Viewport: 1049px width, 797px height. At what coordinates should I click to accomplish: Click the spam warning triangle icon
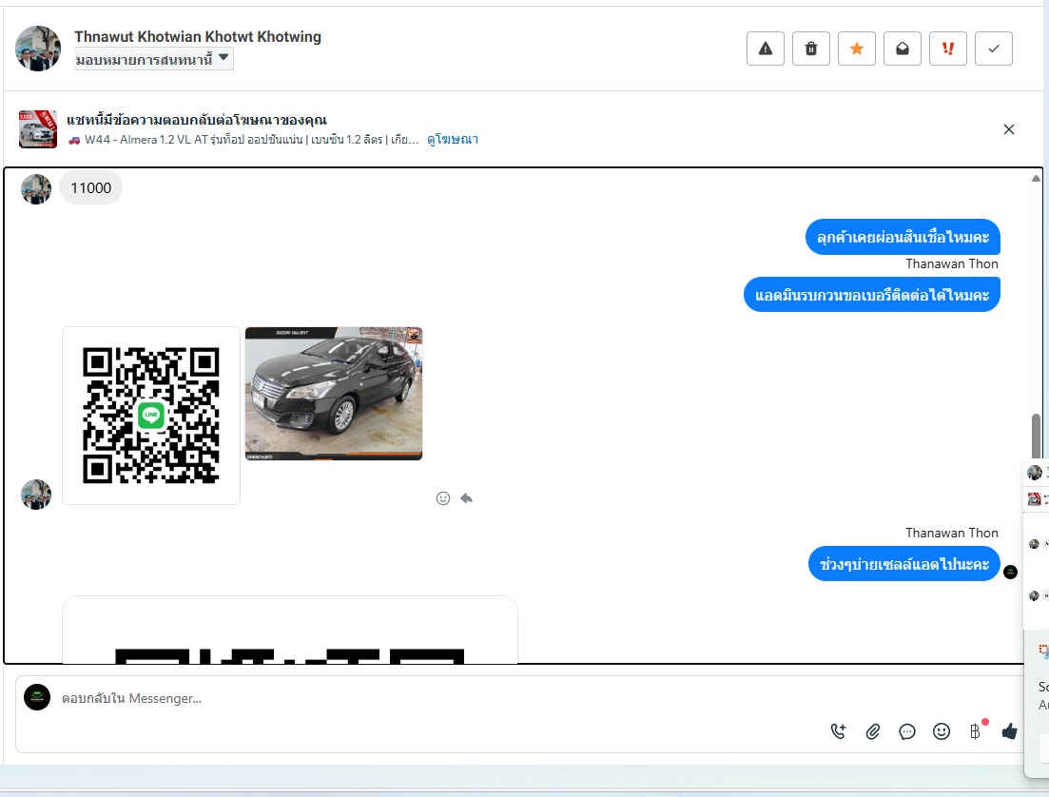click(766, 49)
